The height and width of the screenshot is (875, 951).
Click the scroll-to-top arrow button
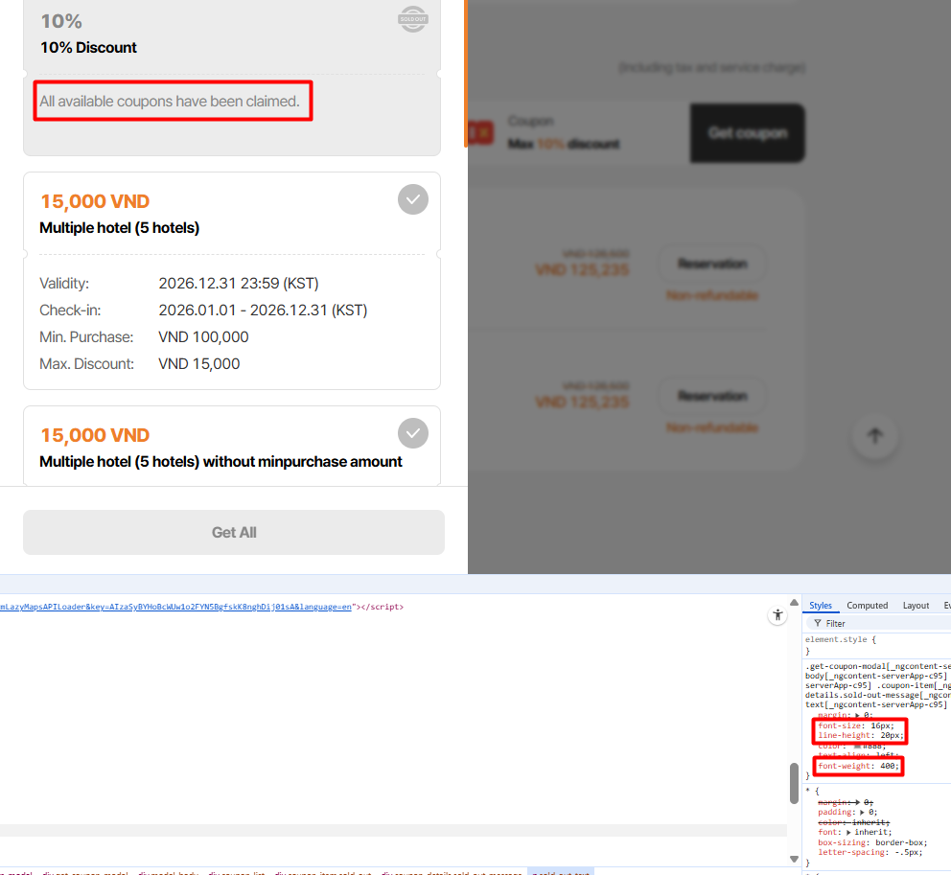click(x=874, y=435)
